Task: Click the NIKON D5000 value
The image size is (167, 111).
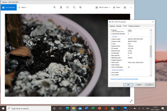Action: coord(132,41)
